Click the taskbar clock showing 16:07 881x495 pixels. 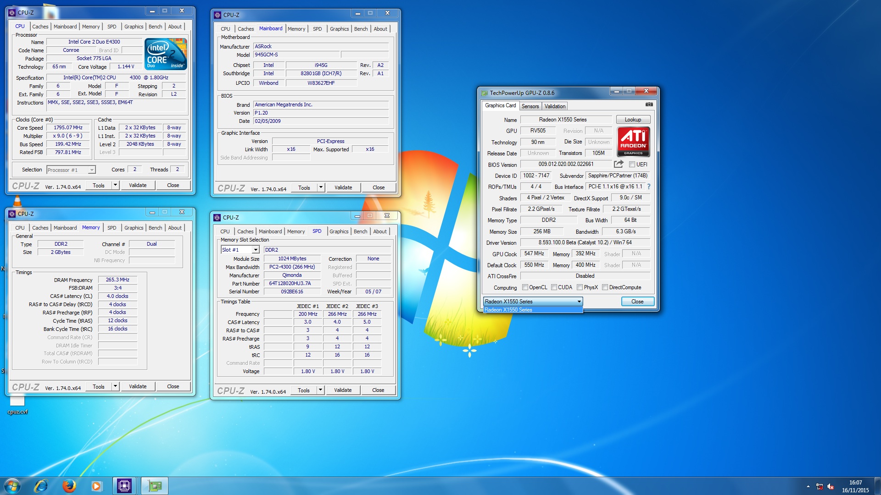point(855,483)
